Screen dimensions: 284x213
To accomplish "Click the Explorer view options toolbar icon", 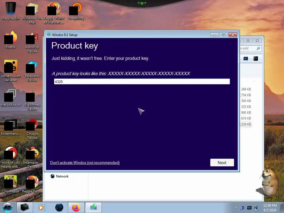I will click(x=246, y=59).
